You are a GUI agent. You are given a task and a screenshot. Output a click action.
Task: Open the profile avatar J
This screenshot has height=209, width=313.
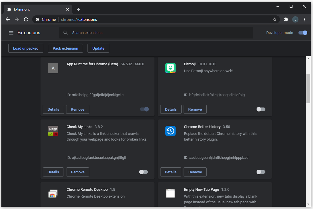[x=295, y=19]
